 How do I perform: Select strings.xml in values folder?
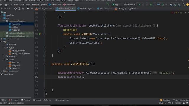point(16,65)
